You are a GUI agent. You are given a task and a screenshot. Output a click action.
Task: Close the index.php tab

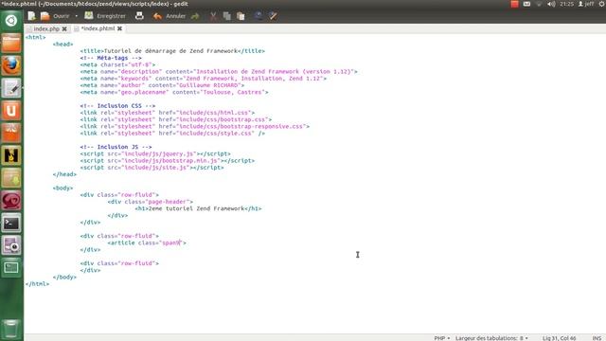click(x=64, y=28)
